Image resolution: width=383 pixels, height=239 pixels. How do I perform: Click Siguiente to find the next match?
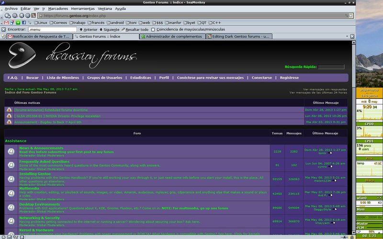click(x=109, y=30)
